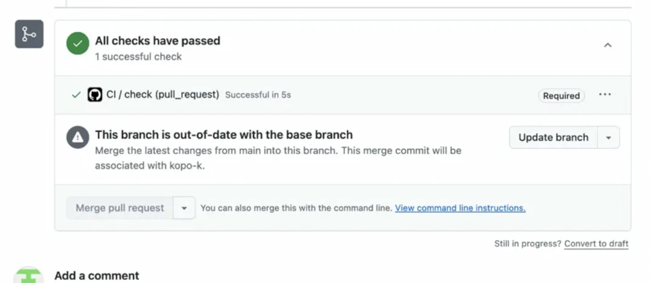Click the Convert to draft link

pyautogui.click(x=596, y=244)
